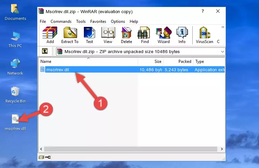Image resolution: width=259 pixels, height=168 pixels.
Task: Select the Documents desktop icon
Action: point(15,12)
